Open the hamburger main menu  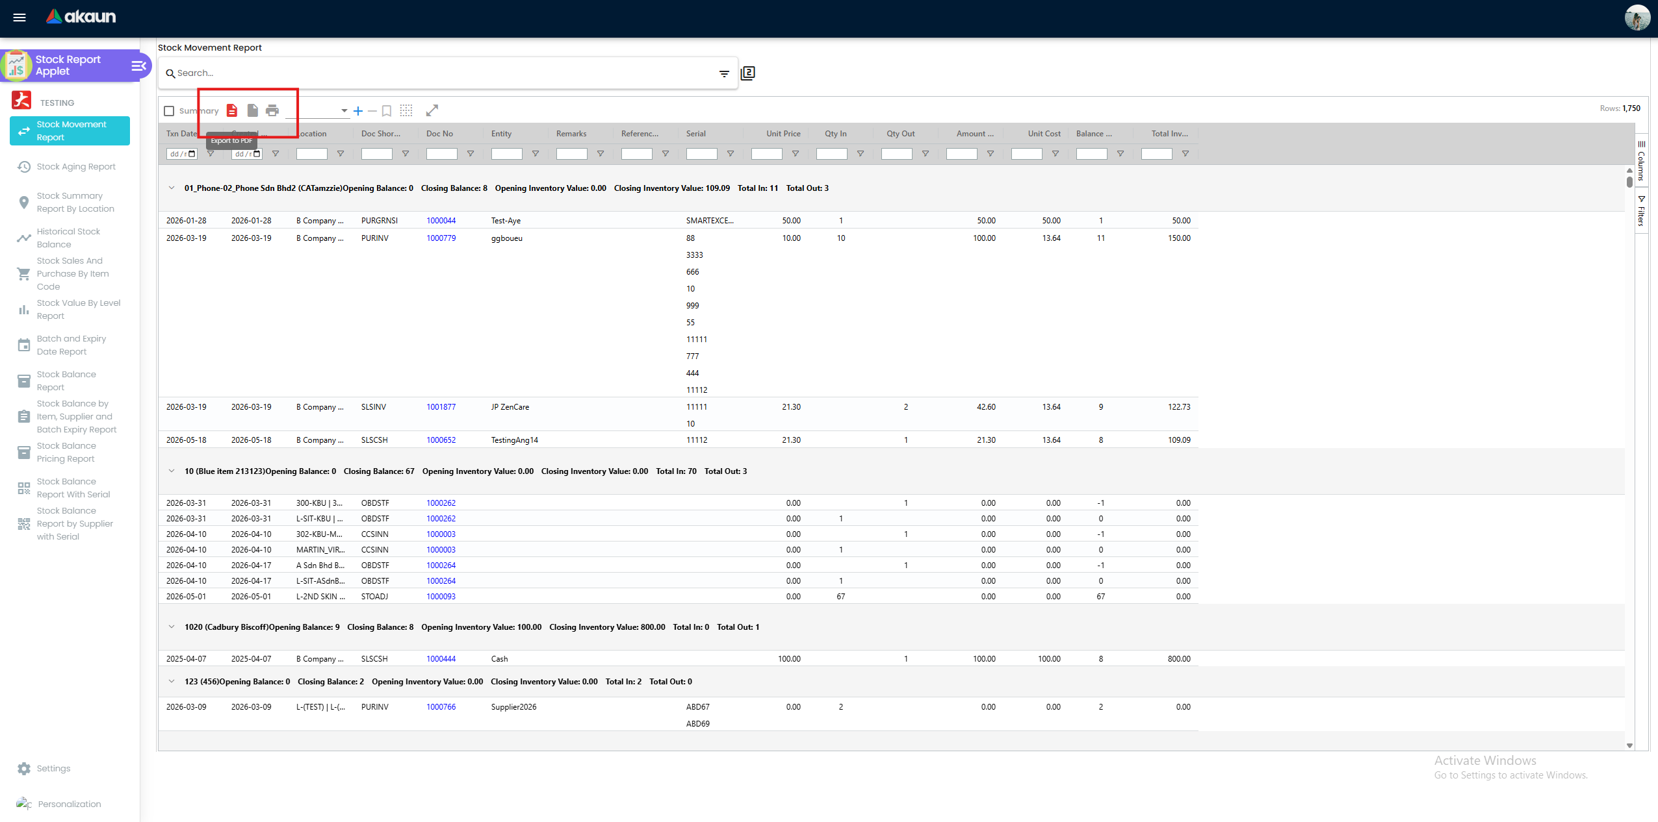(x=19, y=18)
